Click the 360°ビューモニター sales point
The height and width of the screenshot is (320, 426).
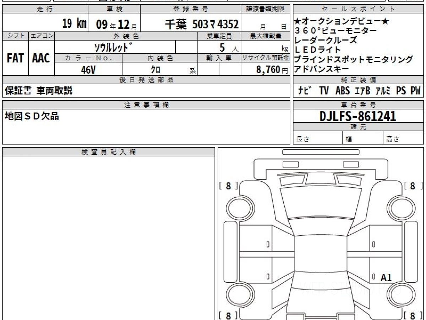[x=336, y=31]
